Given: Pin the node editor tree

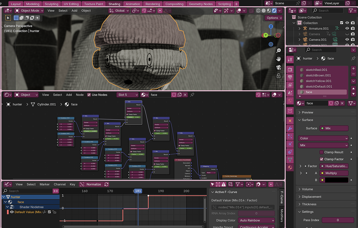Looking at the screenshot, I should 192,95.
